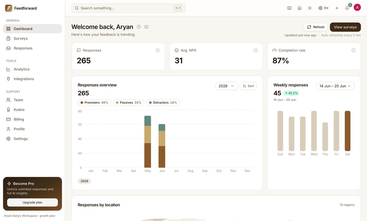Open the 14 Jun – 20 Jun date range dropdown
Screen dimensions: 367x221
point(335,86)
